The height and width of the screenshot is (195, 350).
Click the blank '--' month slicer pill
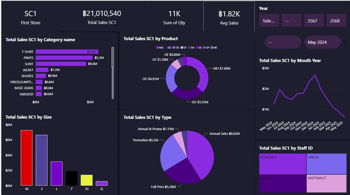(x=283, y=42)
